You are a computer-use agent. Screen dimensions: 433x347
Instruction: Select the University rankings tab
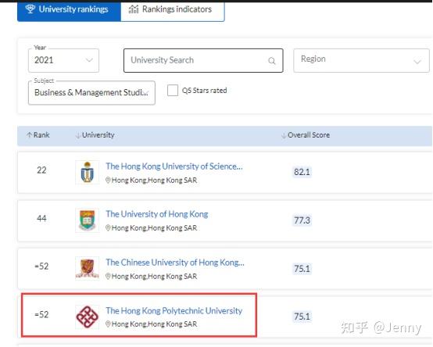click(69, 10)
